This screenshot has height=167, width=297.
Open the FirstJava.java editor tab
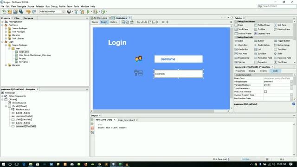click(x=100, y=18)
